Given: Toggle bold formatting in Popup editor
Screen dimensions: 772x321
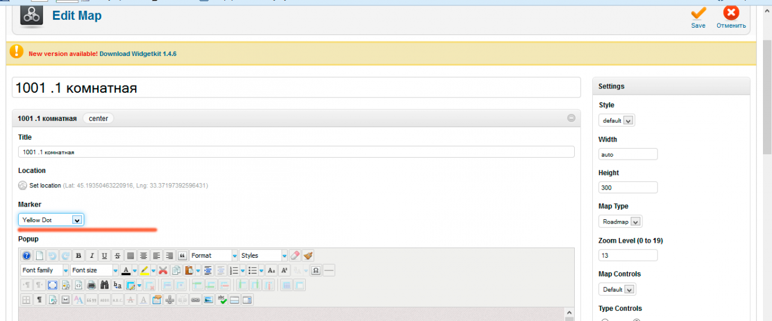Looking at the screenshot, I should coord(78,255).
